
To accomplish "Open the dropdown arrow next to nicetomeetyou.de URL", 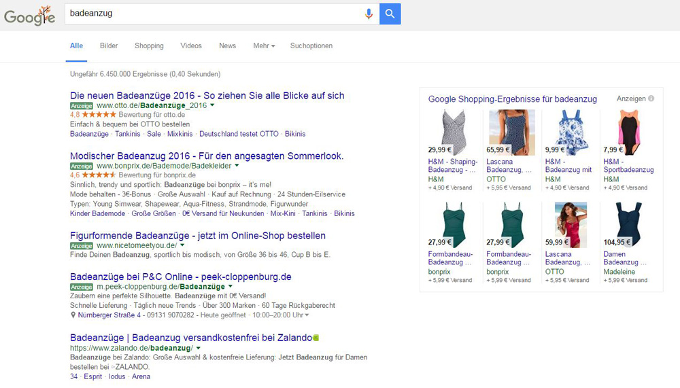I will (182, 245).
